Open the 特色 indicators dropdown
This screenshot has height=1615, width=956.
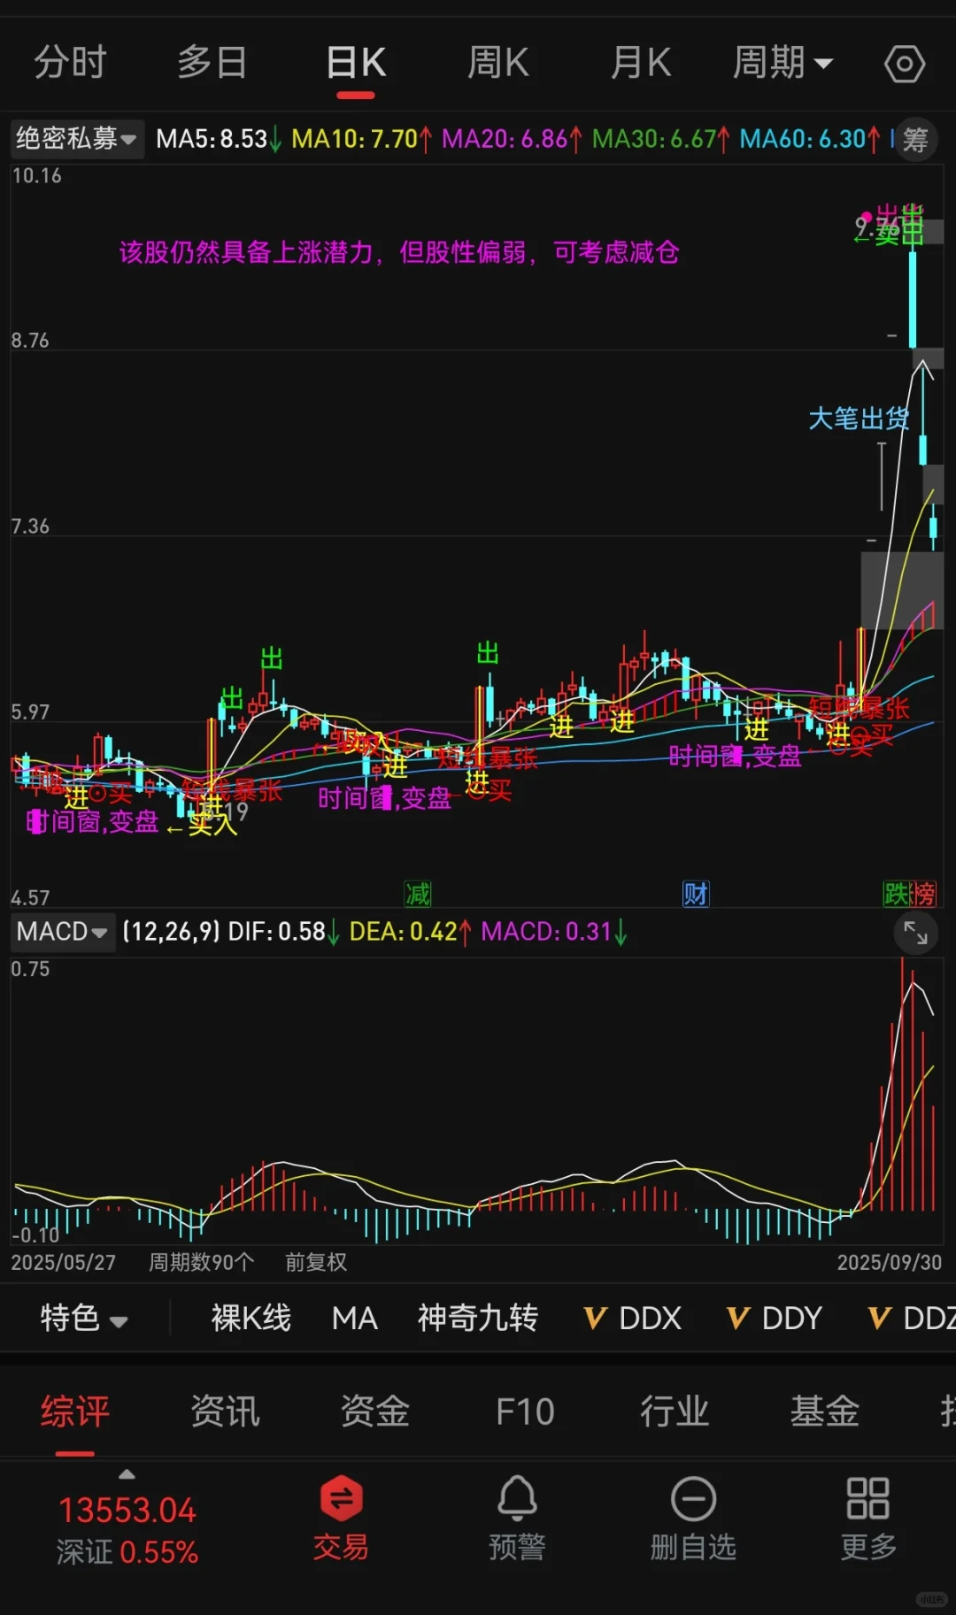click(x=84, y=1319)
